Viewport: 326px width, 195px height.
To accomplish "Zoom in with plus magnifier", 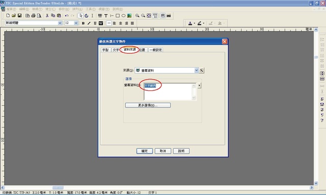I will pos(137,16).
